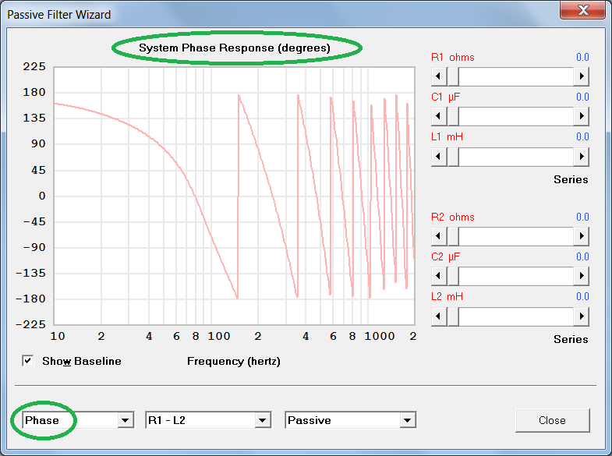The height and width of the screenshot is (456, 612).
Task: Click the Frequency (hertz) axis label
Action: pos(234,361)
